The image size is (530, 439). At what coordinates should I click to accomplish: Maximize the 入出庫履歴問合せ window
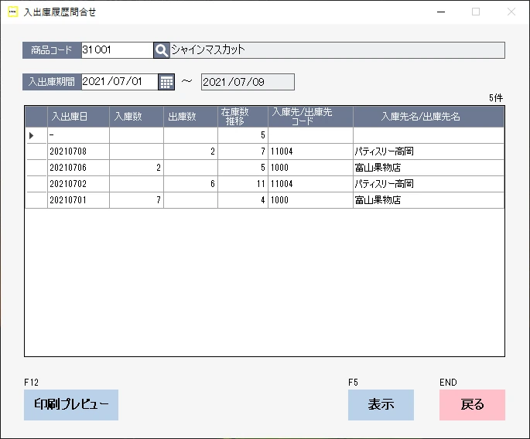pos(476,12)
